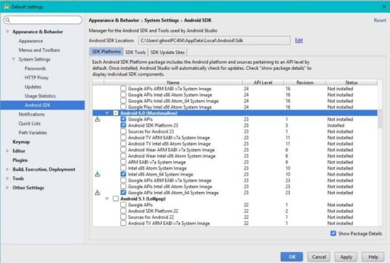Click the search magnifier icon in settings search
Viewport: 390px width, 263px height.
[8, 20]
